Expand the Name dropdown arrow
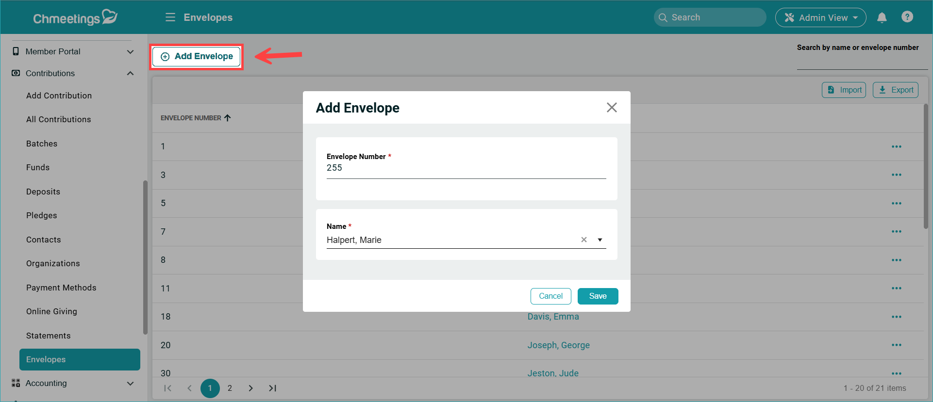Image resolution: width=933 pixels, height=402 pixels. [x=600, y=240]
